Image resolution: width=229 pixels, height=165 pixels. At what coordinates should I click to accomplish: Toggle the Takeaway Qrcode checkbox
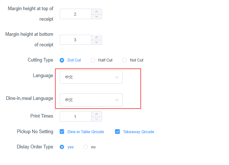pyautogui.click(x=117, y=132)
